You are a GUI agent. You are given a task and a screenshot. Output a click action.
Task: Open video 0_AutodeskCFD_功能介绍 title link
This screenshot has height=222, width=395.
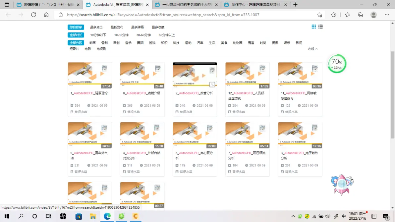141,93
